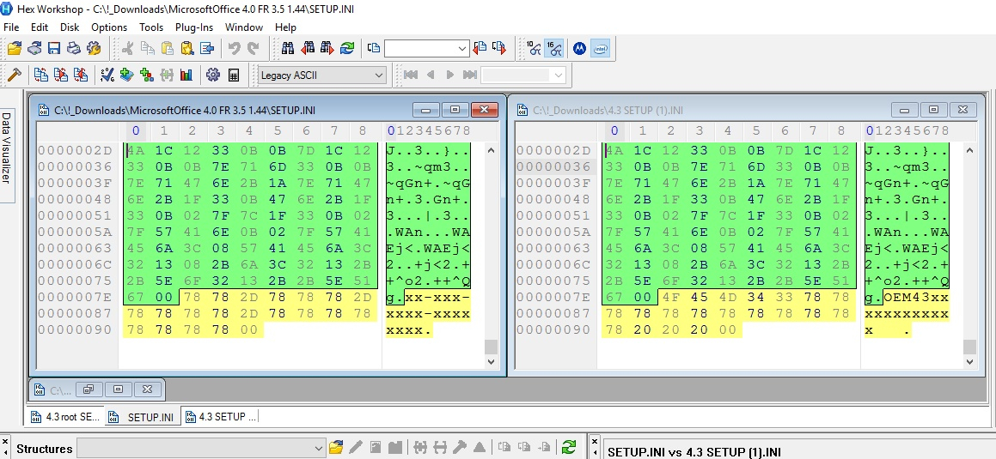Open the base converter calculator icon
Screen dimensions: 996x459
point(233,75)
